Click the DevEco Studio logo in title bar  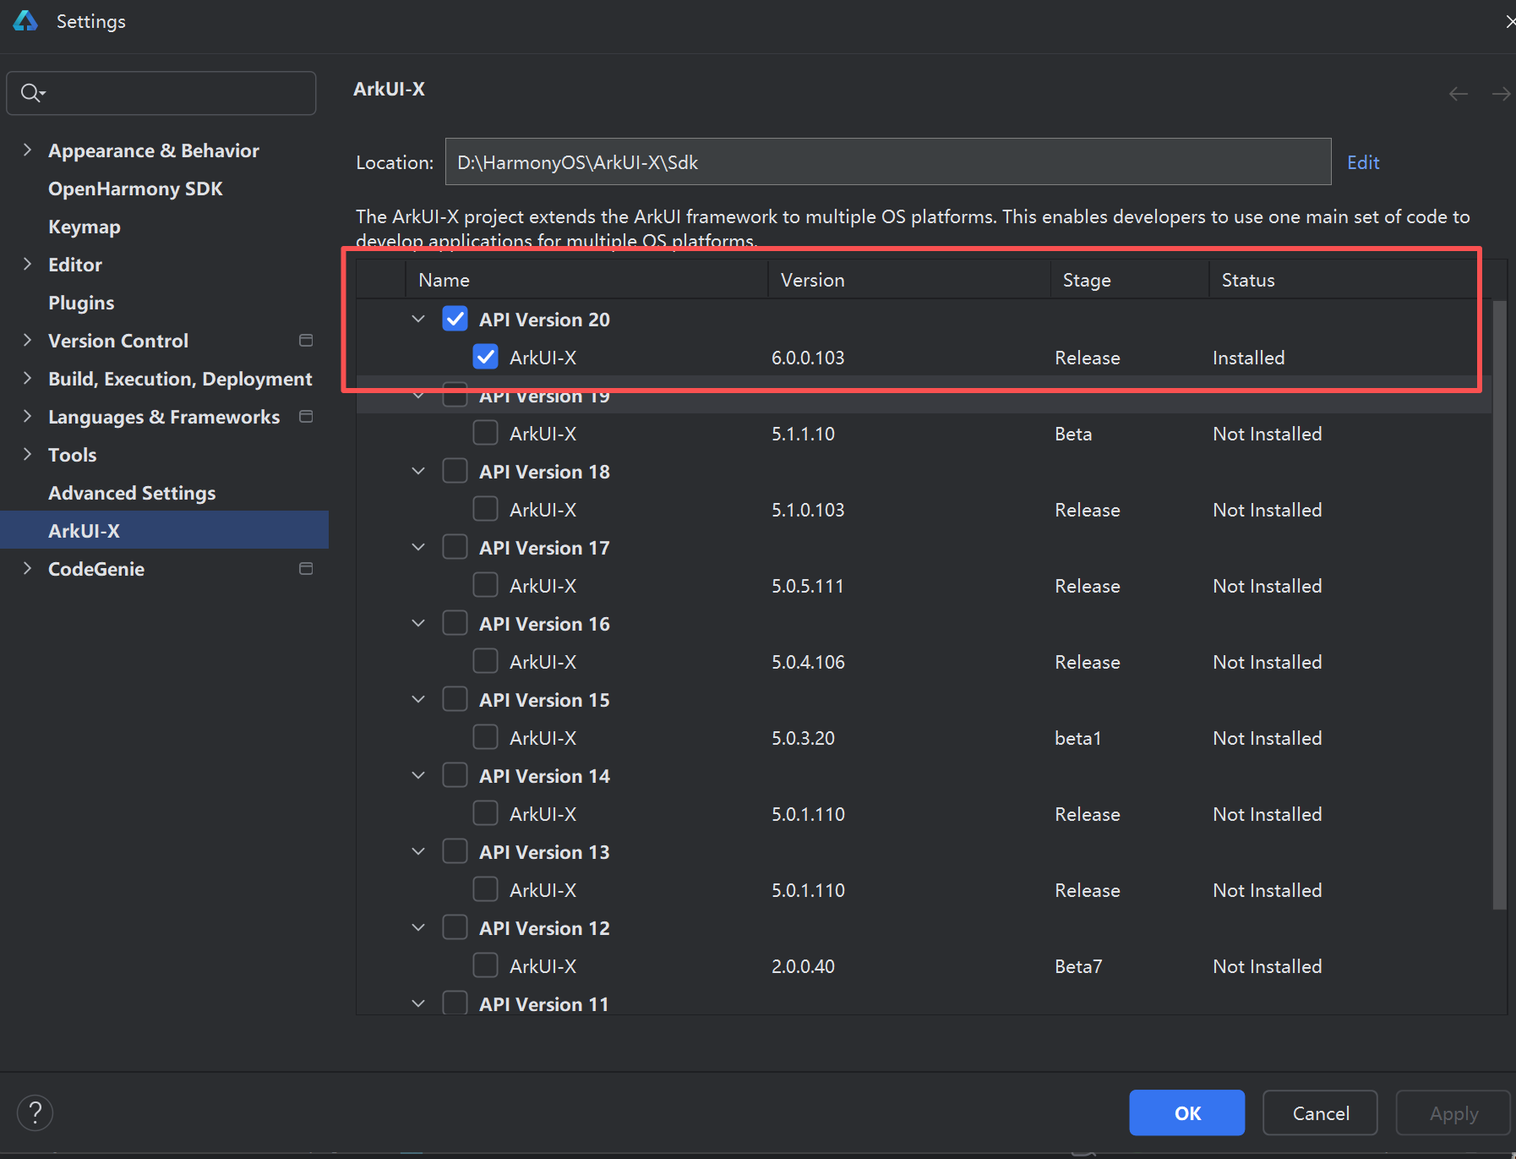25,21
